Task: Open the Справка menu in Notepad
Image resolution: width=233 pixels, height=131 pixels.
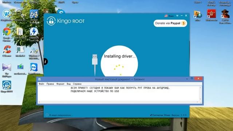Action: [x=77, y=84]
